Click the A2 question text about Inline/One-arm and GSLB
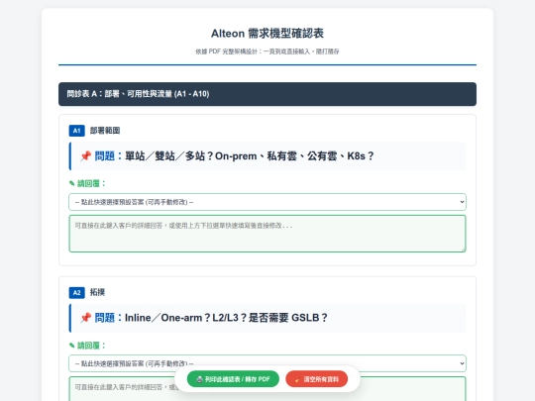 [x=226, y=318]
